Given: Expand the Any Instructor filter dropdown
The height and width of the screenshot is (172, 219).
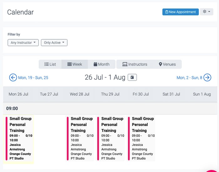Looking at the screenshot, I should 23,43.
